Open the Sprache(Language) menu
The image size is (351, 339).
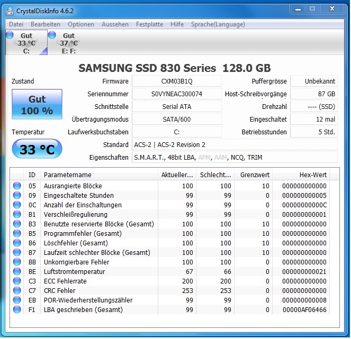pos(218,24)
